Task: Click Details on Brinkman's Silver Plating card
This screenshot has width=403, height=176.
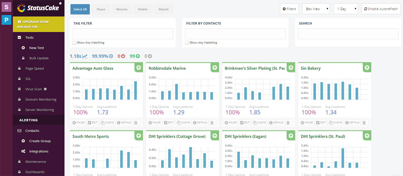Action: 276,123
